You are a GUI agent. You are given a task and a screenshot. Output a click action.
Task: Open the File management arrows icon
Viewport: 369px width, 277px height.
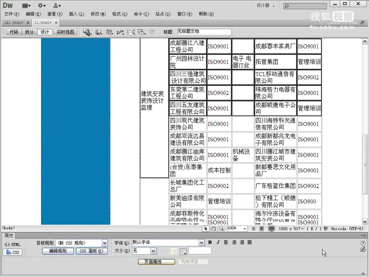tap(110, 32)
